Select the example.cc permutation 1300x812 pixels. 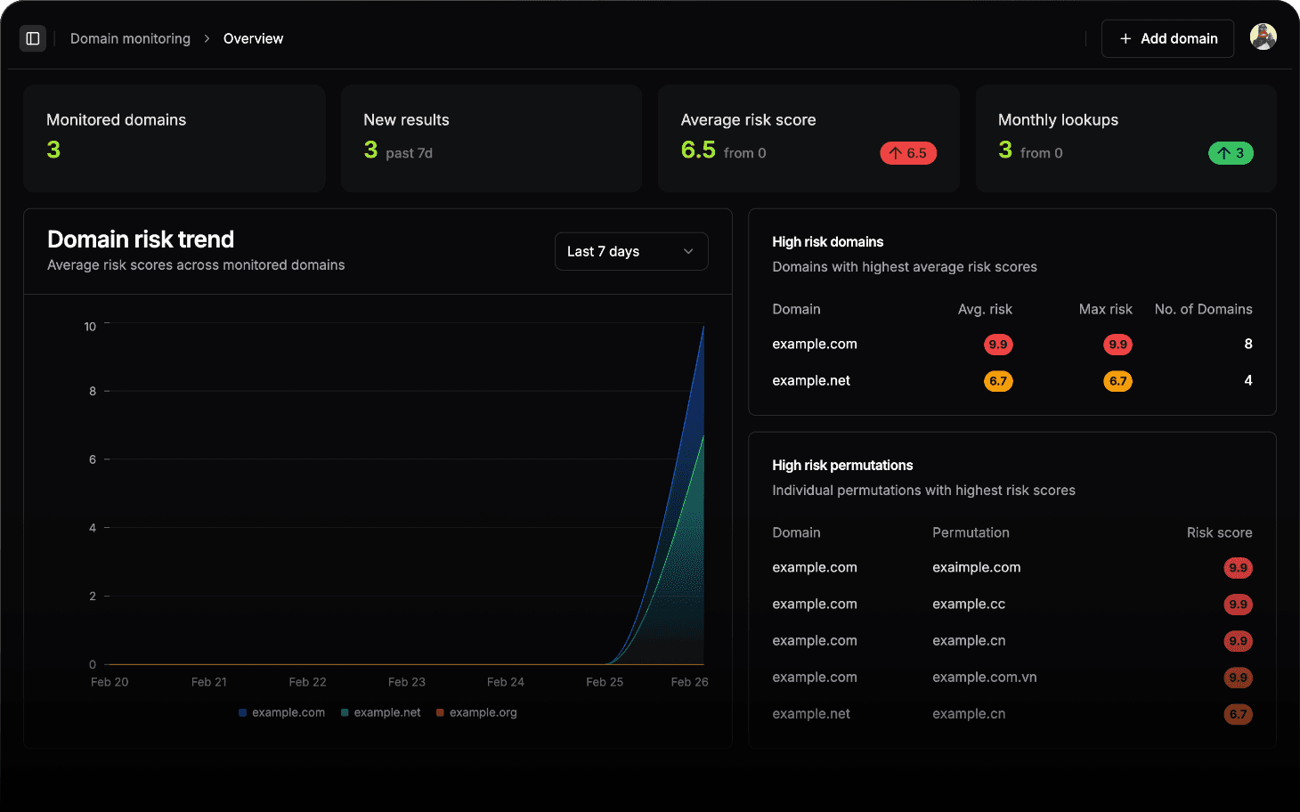pyautogui.click(x=969, y=604)
